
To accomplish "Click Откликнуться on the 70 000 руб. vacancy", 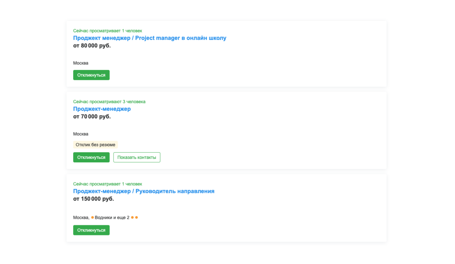I will [x=91, y=157].
